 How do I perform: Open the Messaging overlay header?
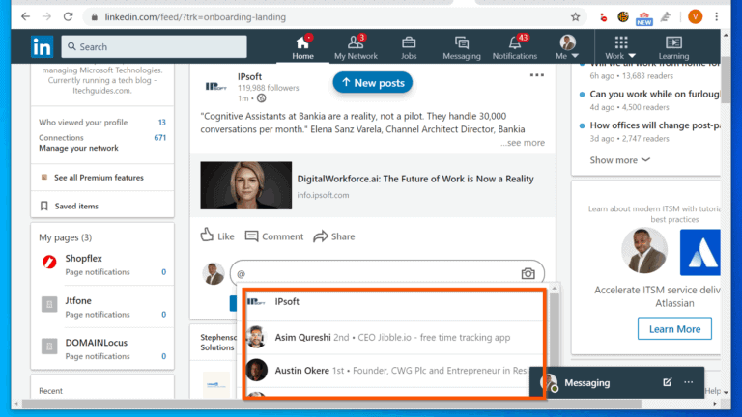tap(586, 382)
